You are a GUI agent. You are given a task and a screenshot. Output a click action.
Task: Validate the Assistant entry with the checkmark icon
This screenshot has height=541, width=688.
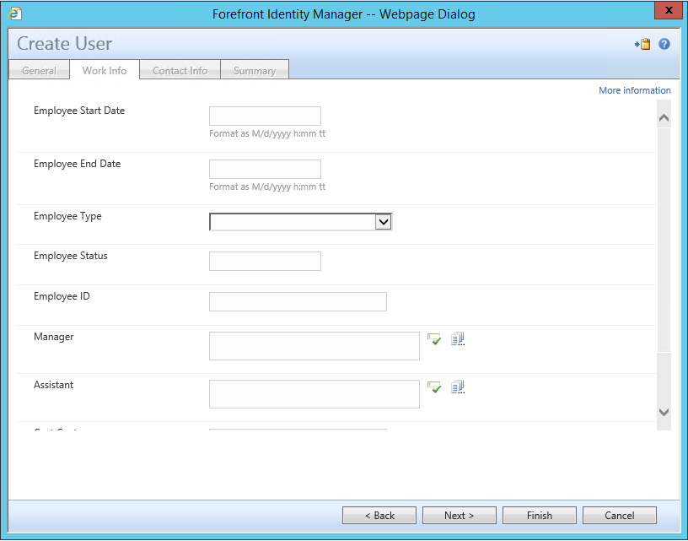pyautogui.click(x=434, y=387)
